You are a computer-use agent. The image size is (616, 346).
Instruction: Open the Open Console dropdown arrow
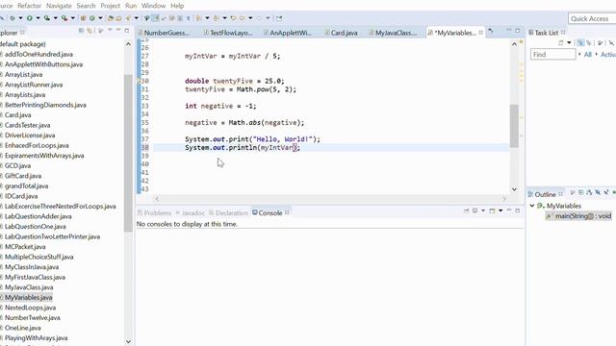tap(500, 210)
